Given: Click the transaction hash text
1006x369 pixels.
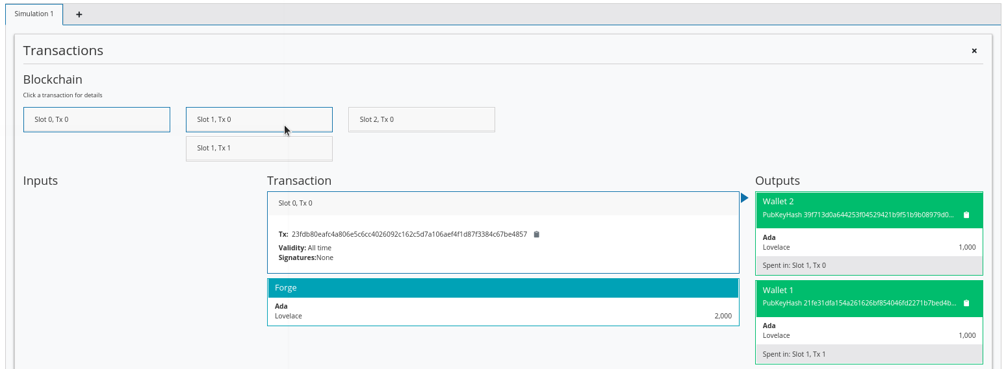Looking at the screenshot, I should (409, 234).
